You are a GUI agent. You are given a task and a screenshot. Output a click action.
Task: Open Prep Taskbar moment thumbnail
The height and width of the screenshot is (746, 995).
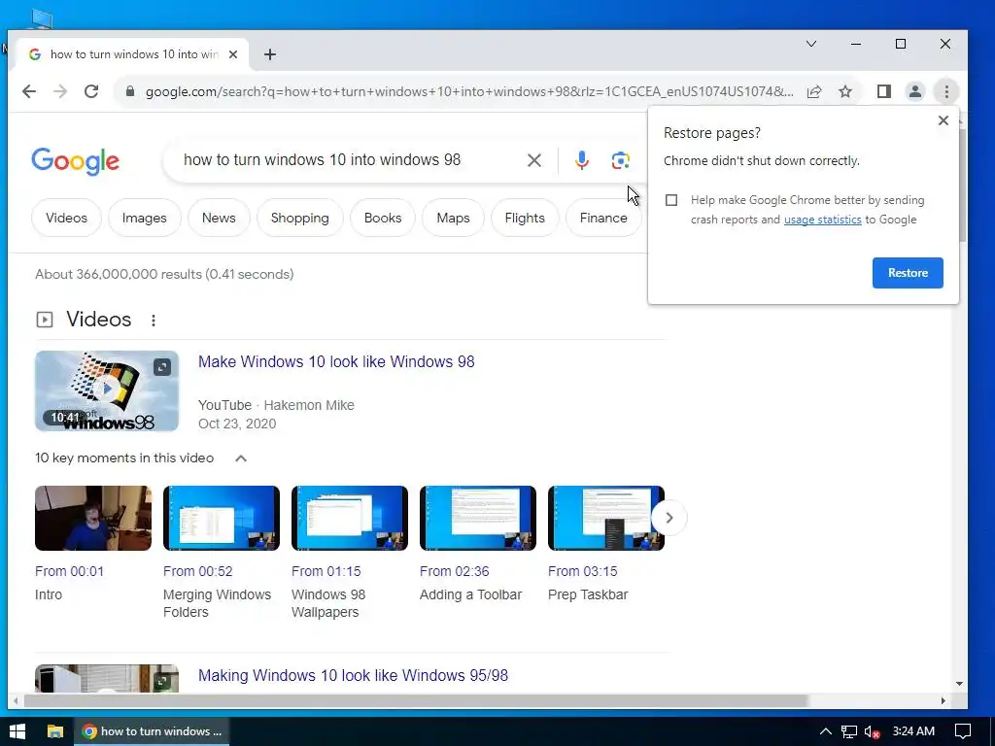click(x=606, y=519)
